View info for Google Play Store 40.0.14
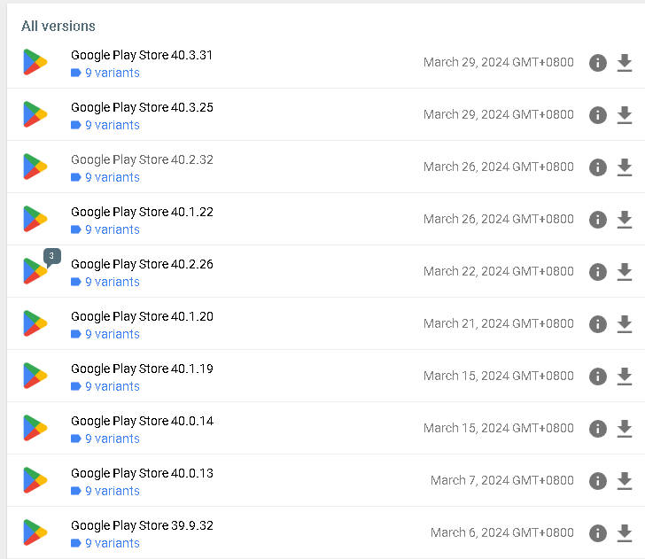Viewport: 645px width, 559px height. [x=598, y=429]
